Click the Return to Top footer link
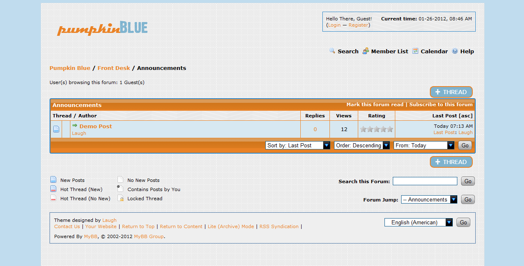This screenshot has height=266, width=524. click(138, 226)
